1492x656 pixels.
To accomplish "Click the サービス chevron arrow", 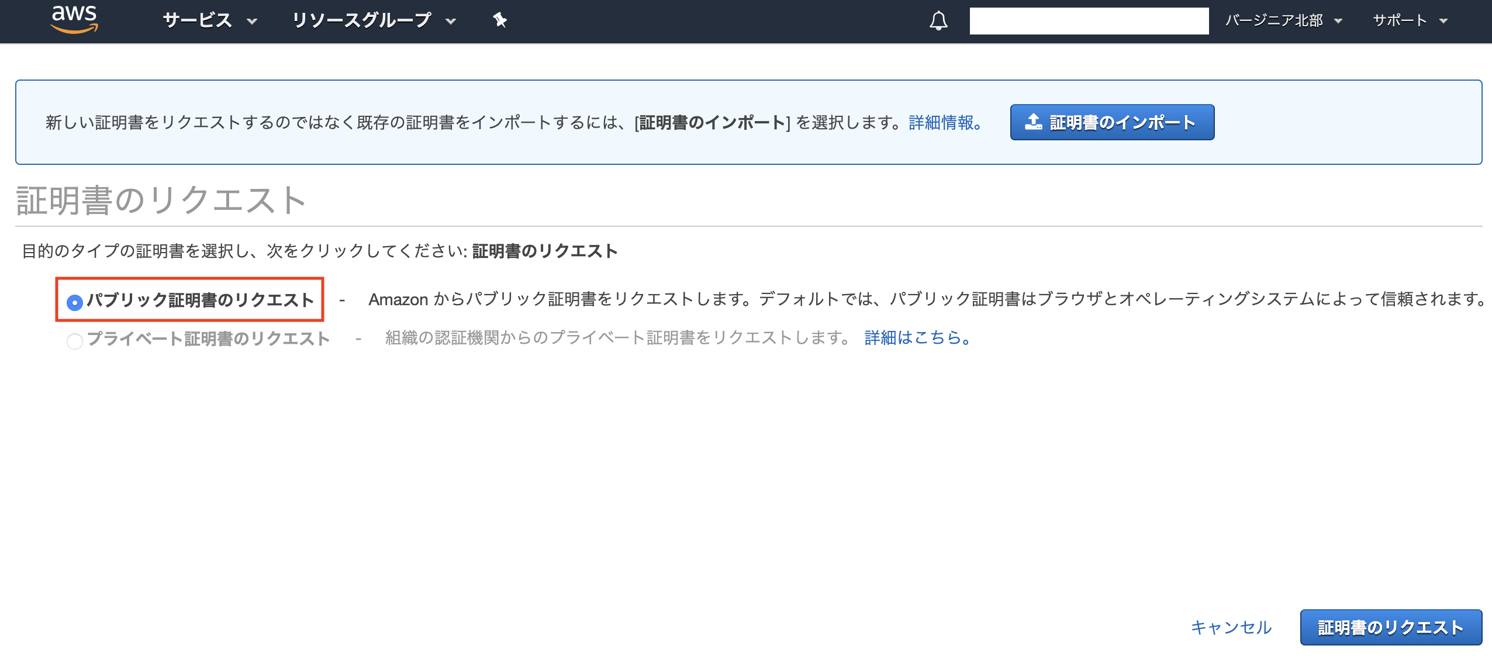I will [x=253, y=22].
